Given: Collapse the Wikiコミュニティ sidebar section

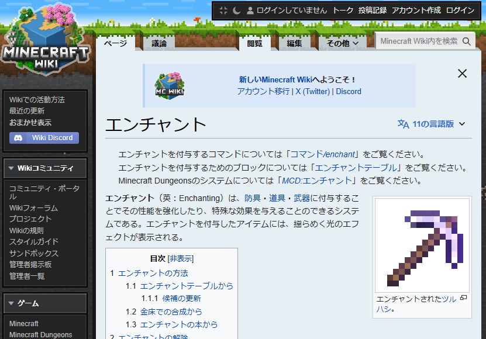Looking at the screenshot, I should [45, 168].
